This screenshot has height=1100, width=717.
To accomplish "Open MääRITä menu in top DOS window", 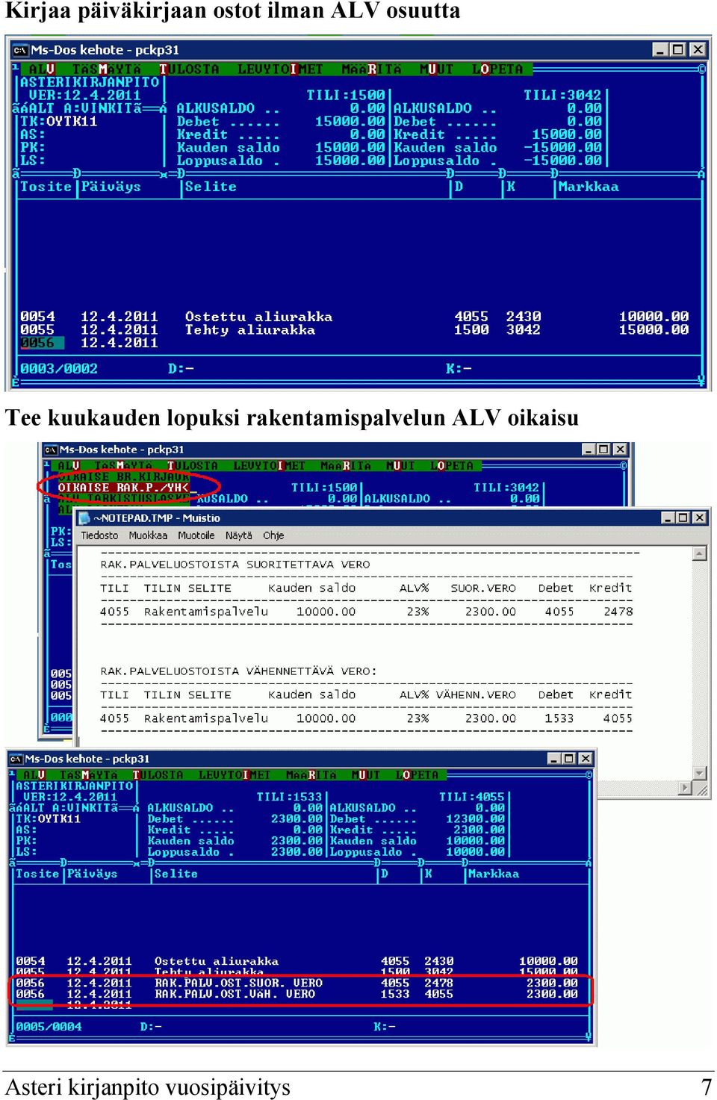I will click(371, 69).
